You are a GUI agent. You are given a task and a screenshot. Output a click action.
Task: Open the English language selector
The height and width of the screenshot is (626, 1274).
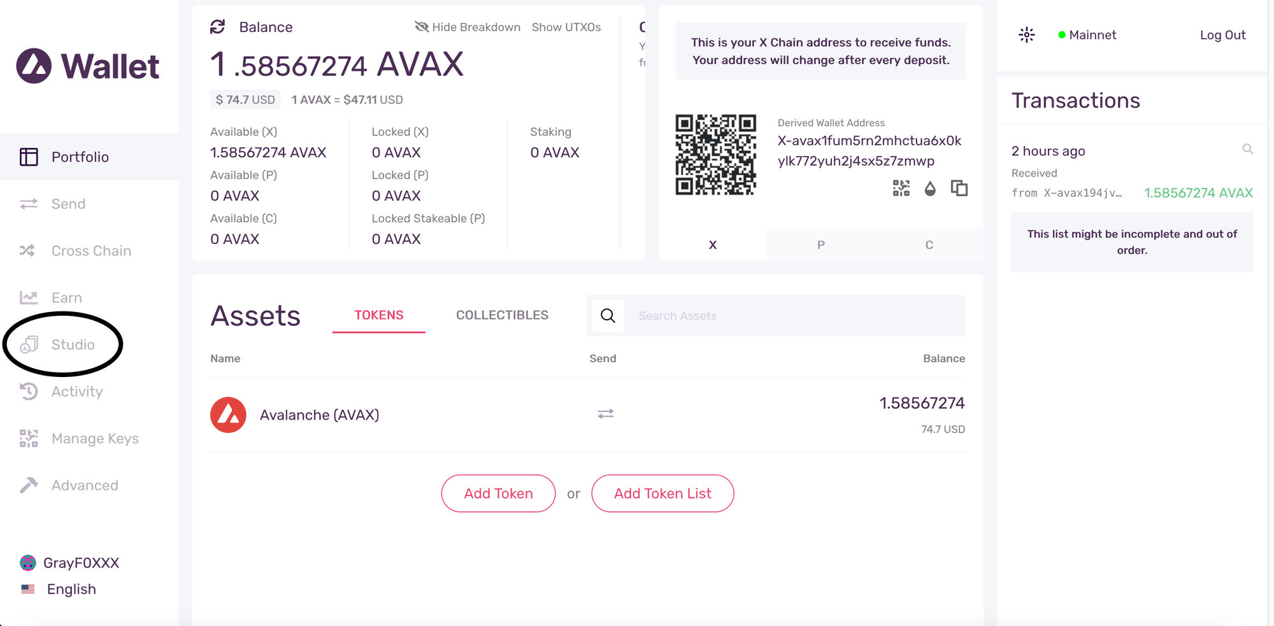[x=59, y=589]
